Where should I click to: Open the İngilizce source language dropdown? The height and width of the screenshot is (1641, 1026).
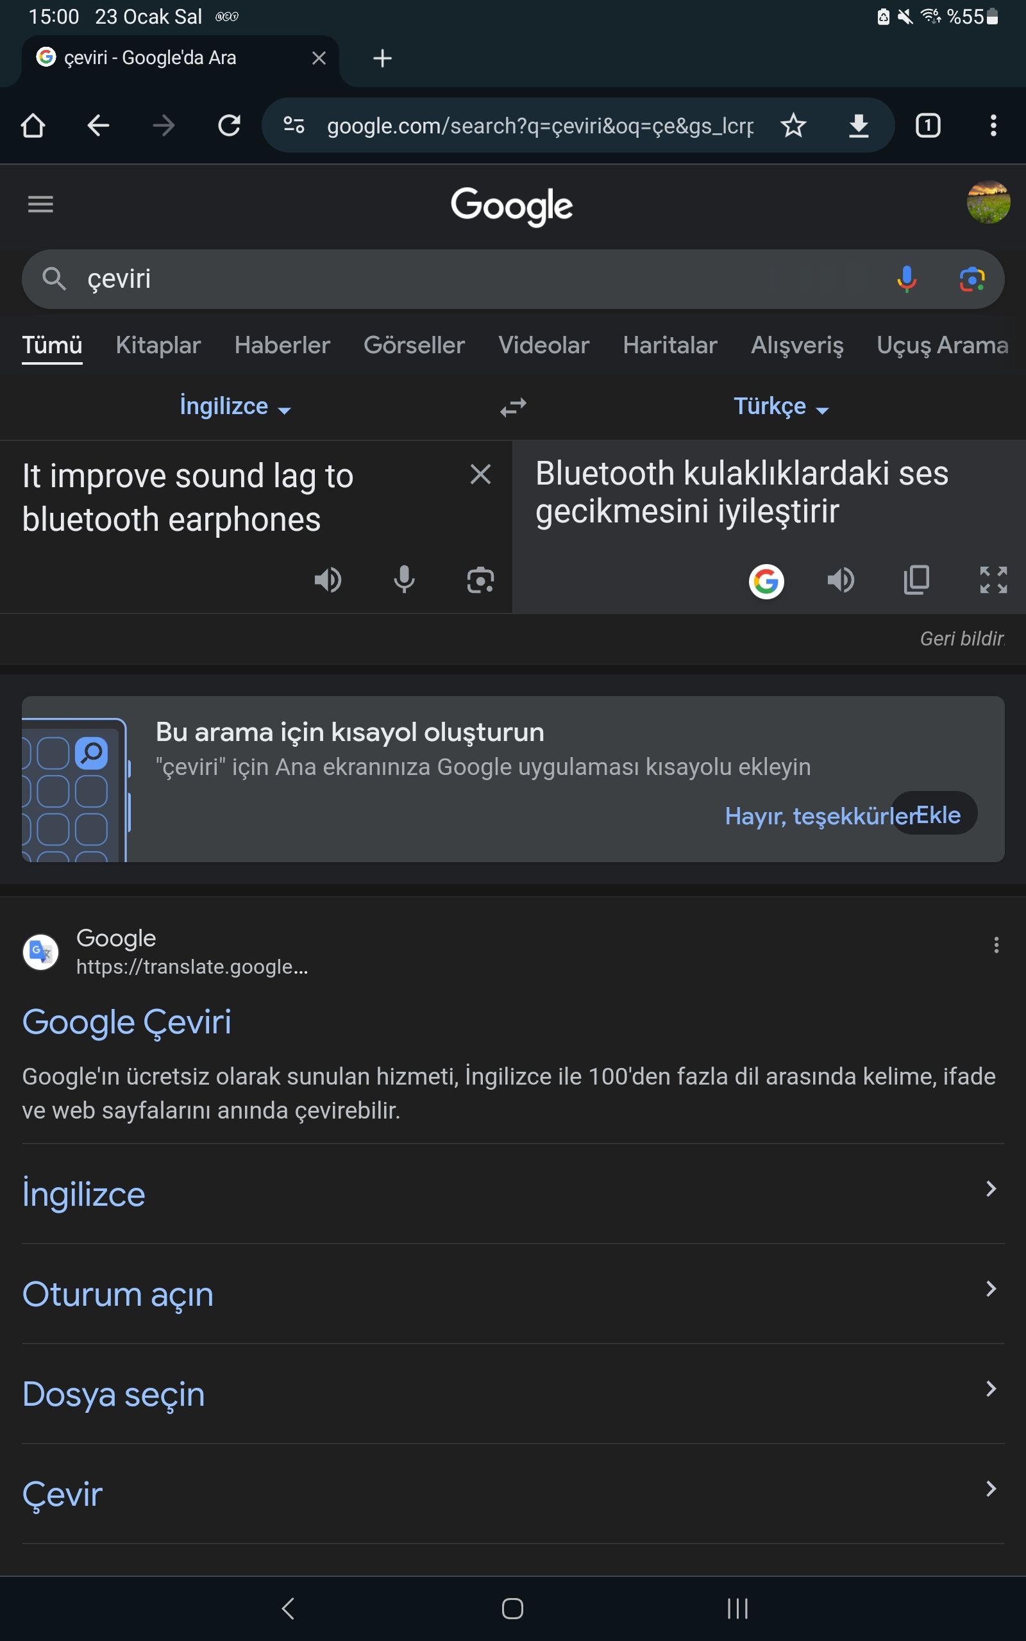click(x=234, y=405)
